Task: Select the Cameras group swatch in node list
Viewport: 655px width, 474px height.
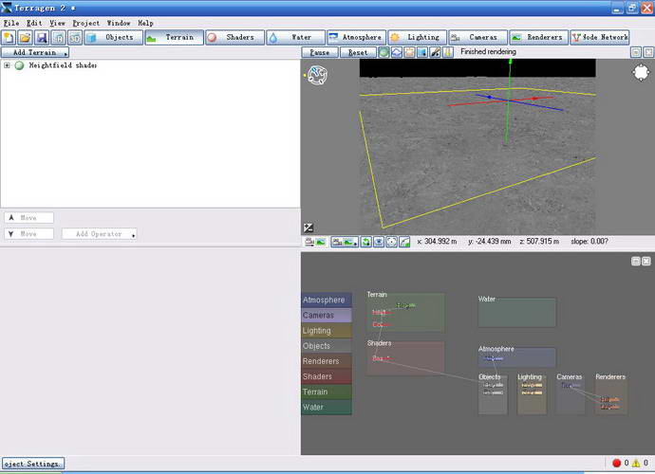Action: pyautogui.click(x=327, y=316)
